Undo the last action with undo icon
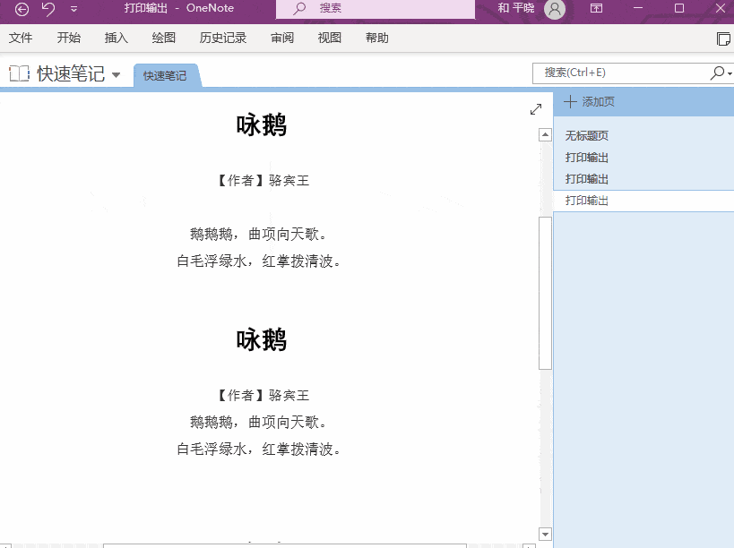The width and height of the screenshot is (734, 548). [48, 9]
